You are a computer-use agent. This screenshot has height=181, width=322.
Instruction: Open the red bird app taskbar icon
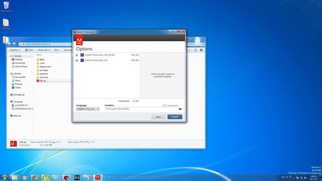(66, 177)
